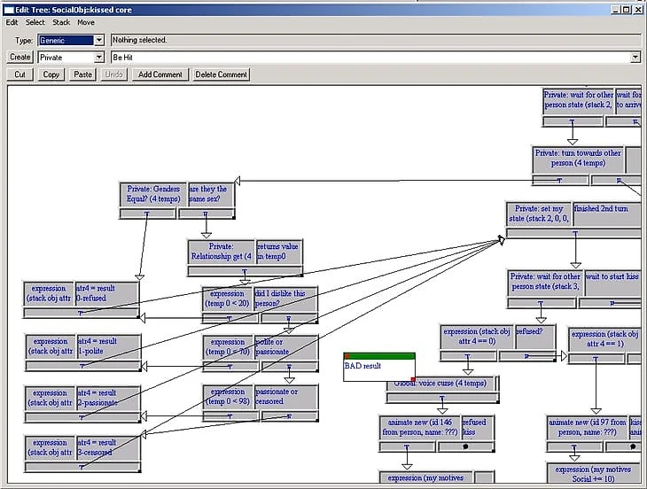Viewport: 647px width, 489px height.
Task: Expand the Type dropdown showing Generic
Action: [x=98, y=40]
